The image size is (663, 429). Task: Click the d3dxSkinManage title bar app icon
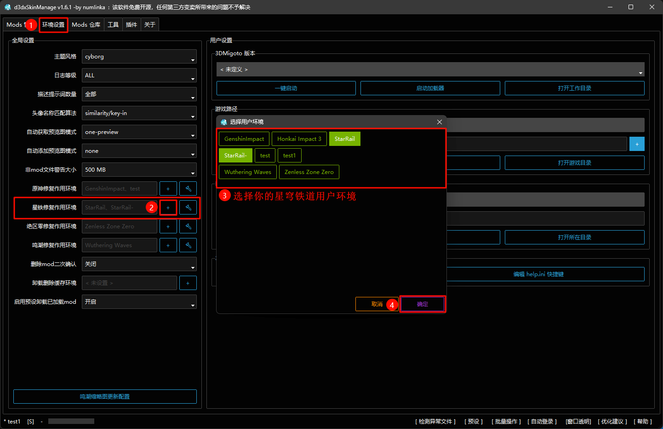(x=8, y=7)
